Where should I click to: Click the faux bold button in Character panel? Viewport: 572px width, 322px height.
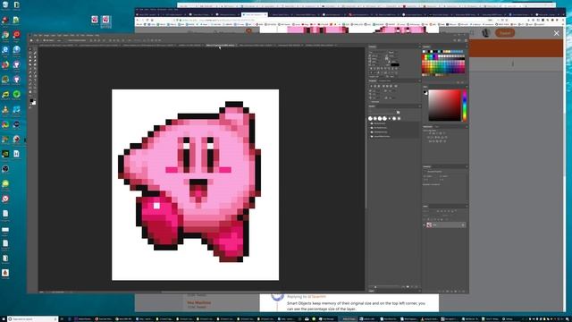[372, 69]
